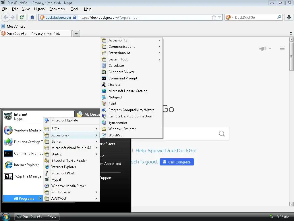Viewport: 294px width, 221px height.
Task: Open Microsoft Update Catalog entry
Action: point(131,91)
